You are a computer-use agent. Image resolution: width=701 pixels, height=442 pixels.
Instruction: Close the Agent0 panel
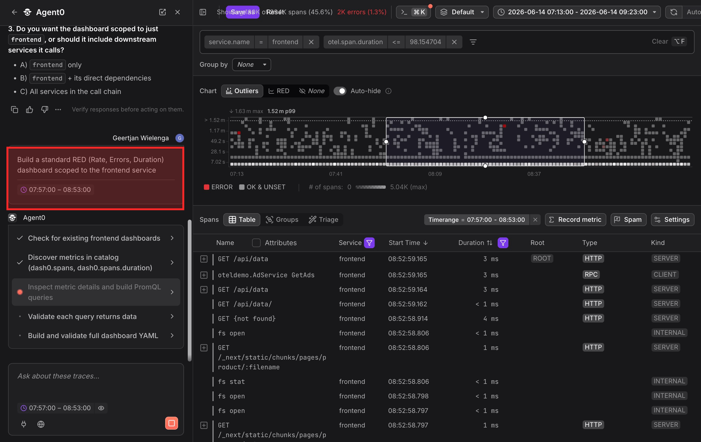[x=178, y=12]
